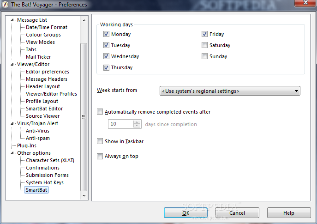Click the tree scrollbar down arrow
The width and height of the screenshot is (317, 224).
[x=84, y=196]
